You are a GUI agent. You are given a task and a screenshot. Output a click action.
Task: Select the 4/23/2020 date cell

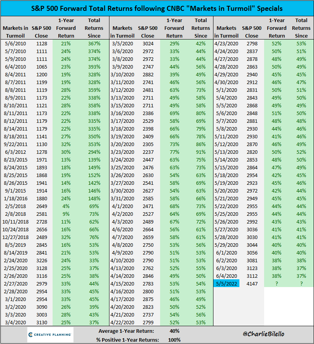(x=227, y=44)
